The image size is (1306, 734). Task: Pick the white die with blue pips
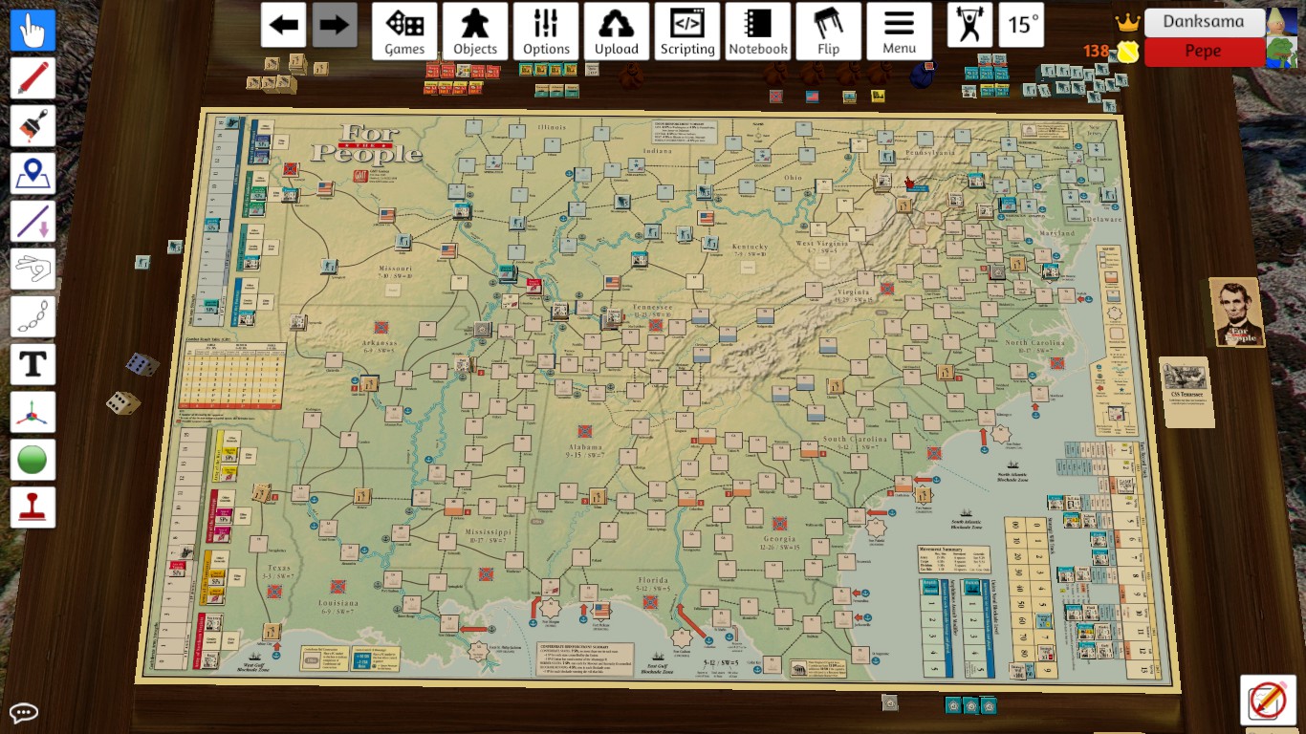point(142,364)
